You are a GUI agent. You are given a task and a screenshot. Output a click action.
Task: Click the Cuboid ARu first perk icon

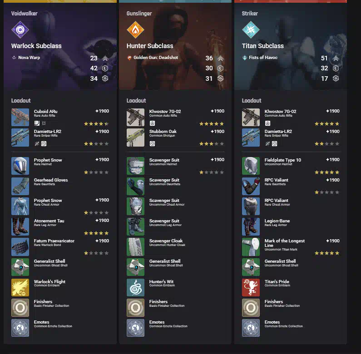(37, 123)
